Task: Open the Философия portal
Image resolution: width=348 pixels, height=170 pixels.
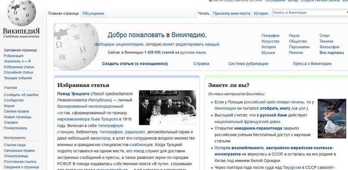Action: tap(329, 47)
